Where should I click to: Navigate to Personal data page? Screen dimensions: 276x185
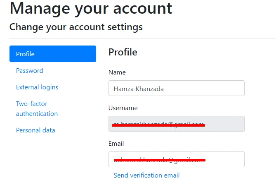[x=35, y=130]
